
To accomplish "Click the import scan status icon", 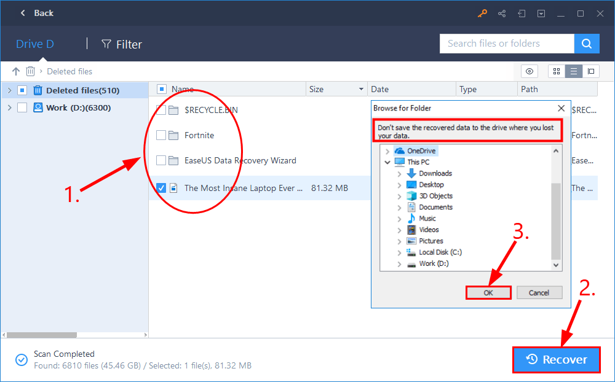I will pyautogui.click(x=522, y=14).
